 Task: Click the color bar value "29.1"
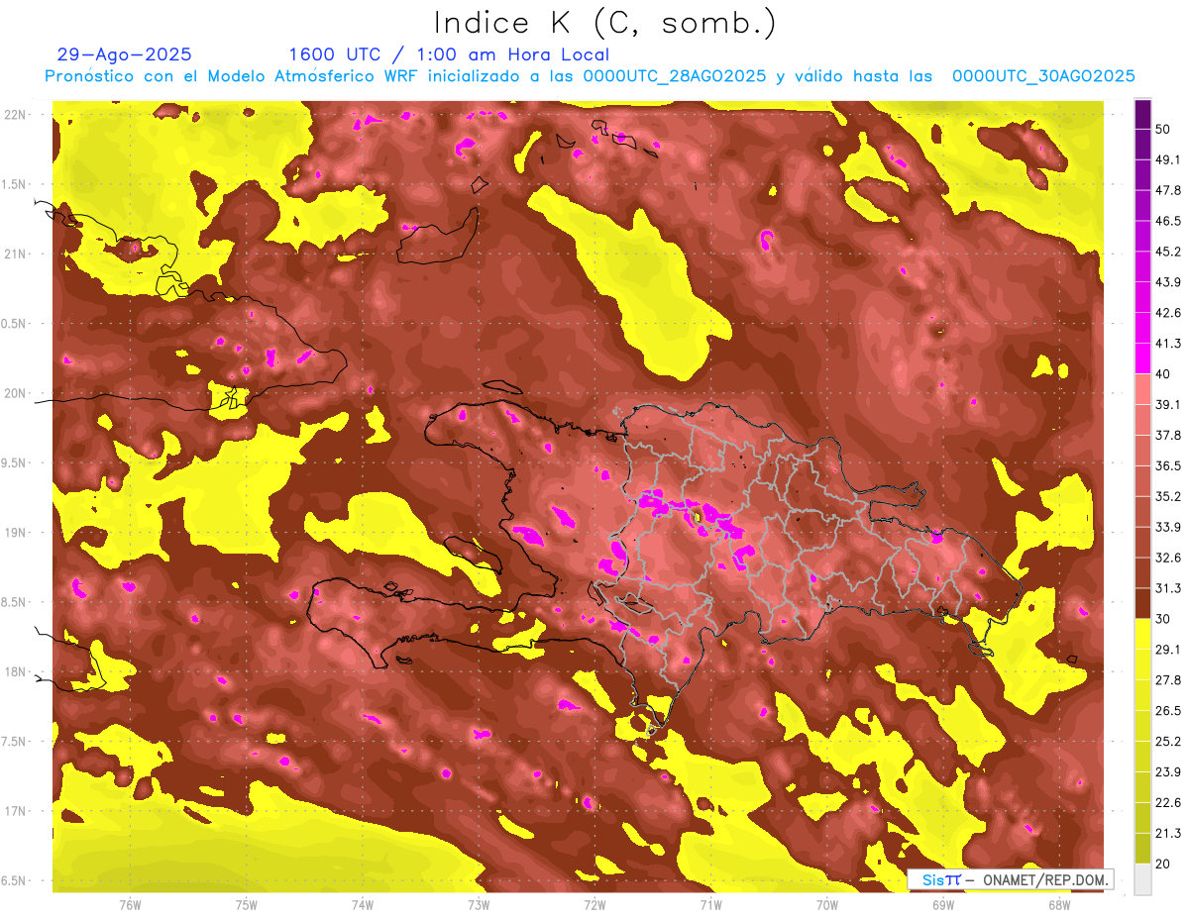tap(1167, 649)
